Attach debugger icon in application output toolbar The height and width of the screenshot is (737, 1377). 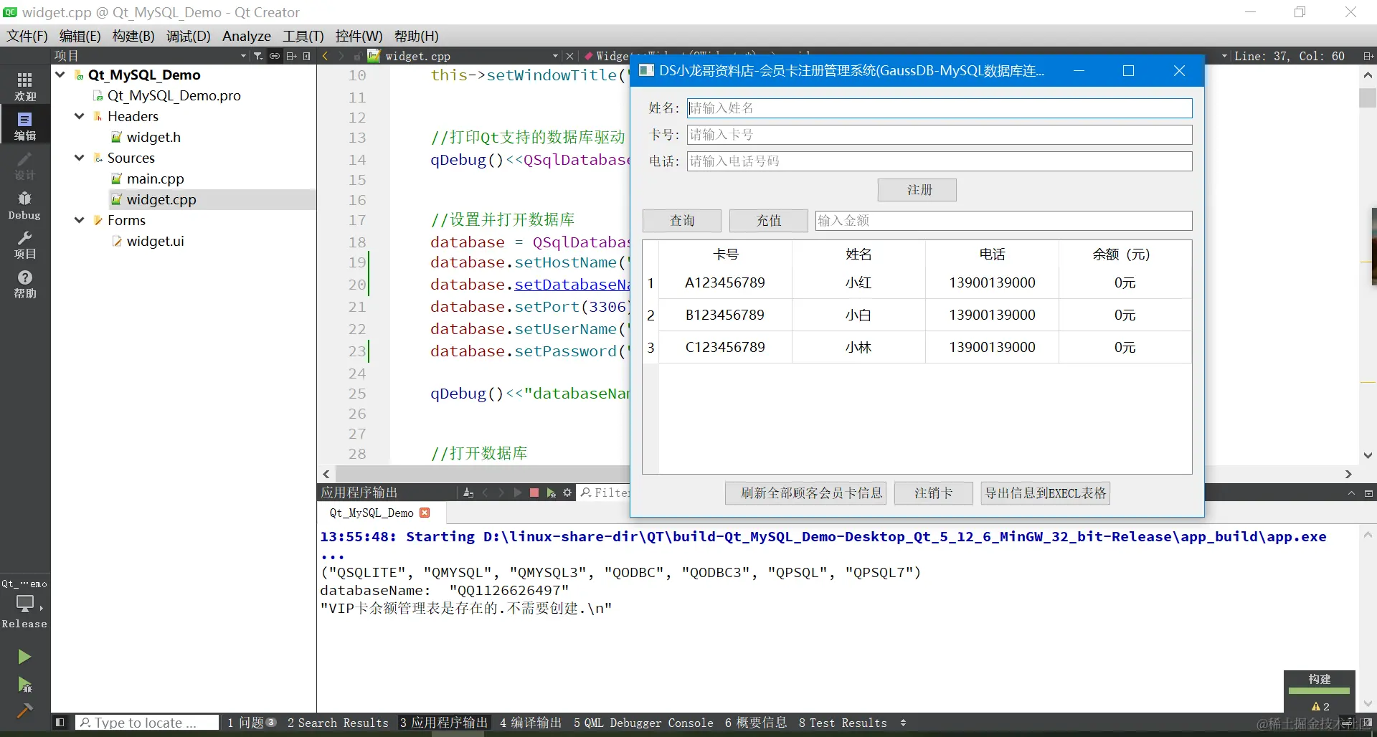click(x=551, y=493)
